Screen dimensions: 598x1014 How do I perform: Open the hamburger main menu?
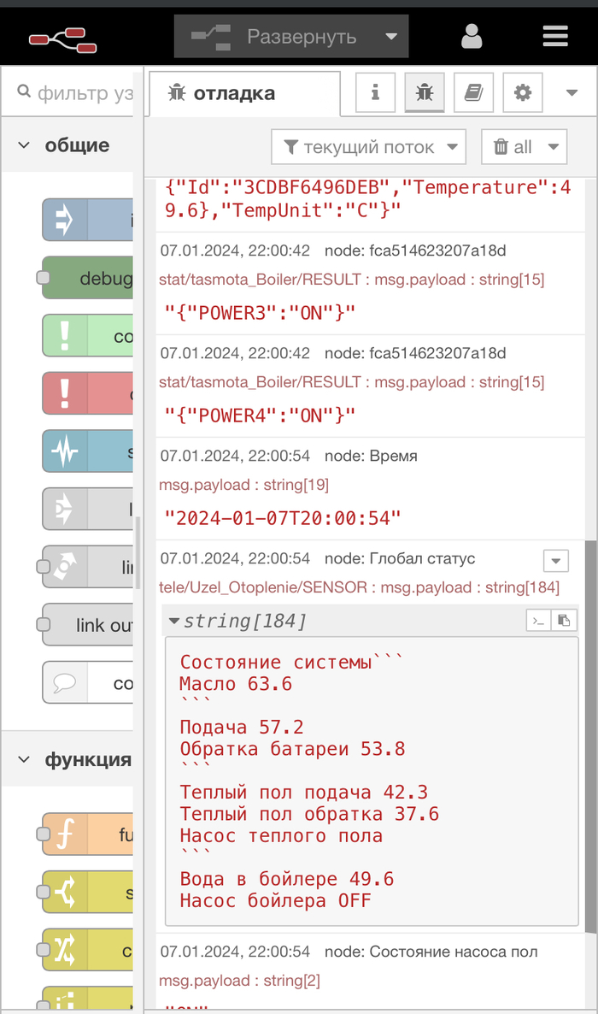click(x=555, y=36)
